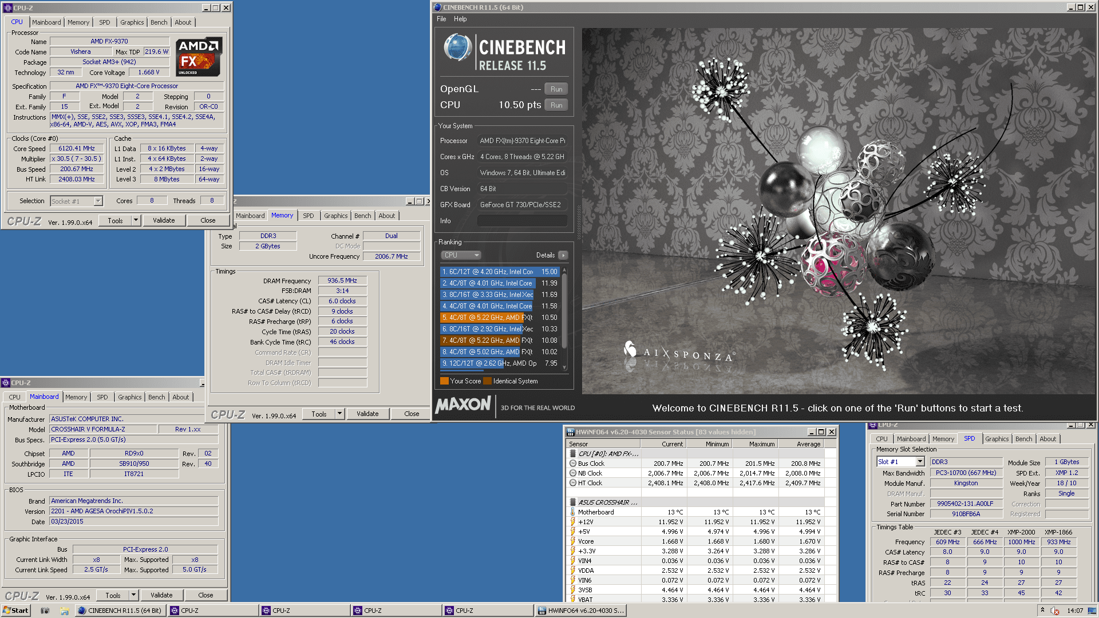This screenshot has height=618, width=1099.
Task: Click the CPU-Z title bar icon in top window
Action: coord(7,8)
